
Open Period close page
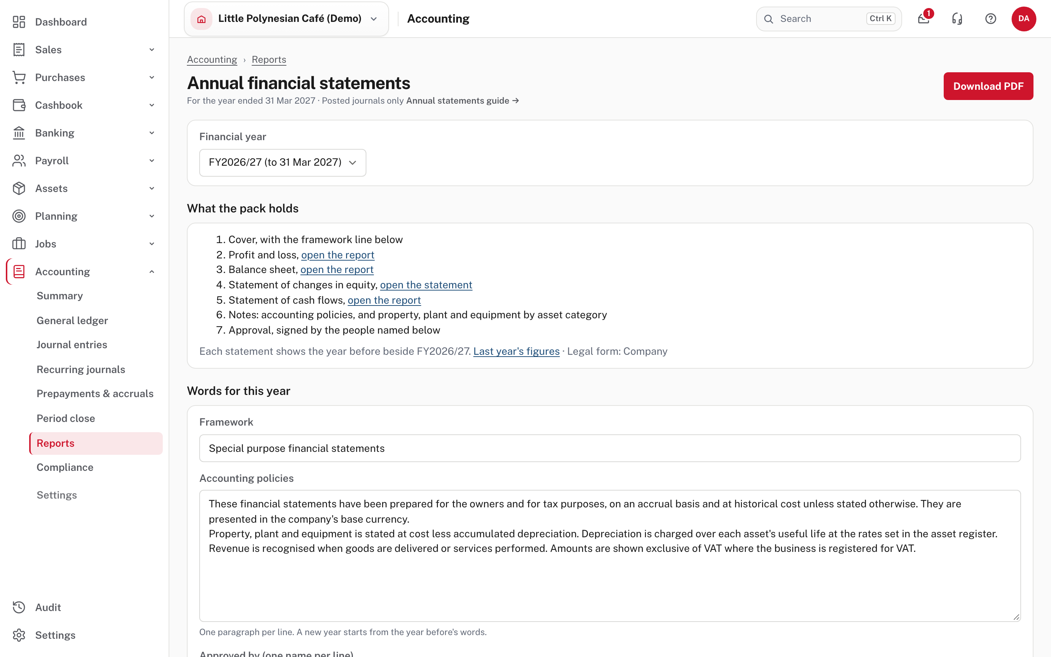pyautogui.click(x=66, y=418)
